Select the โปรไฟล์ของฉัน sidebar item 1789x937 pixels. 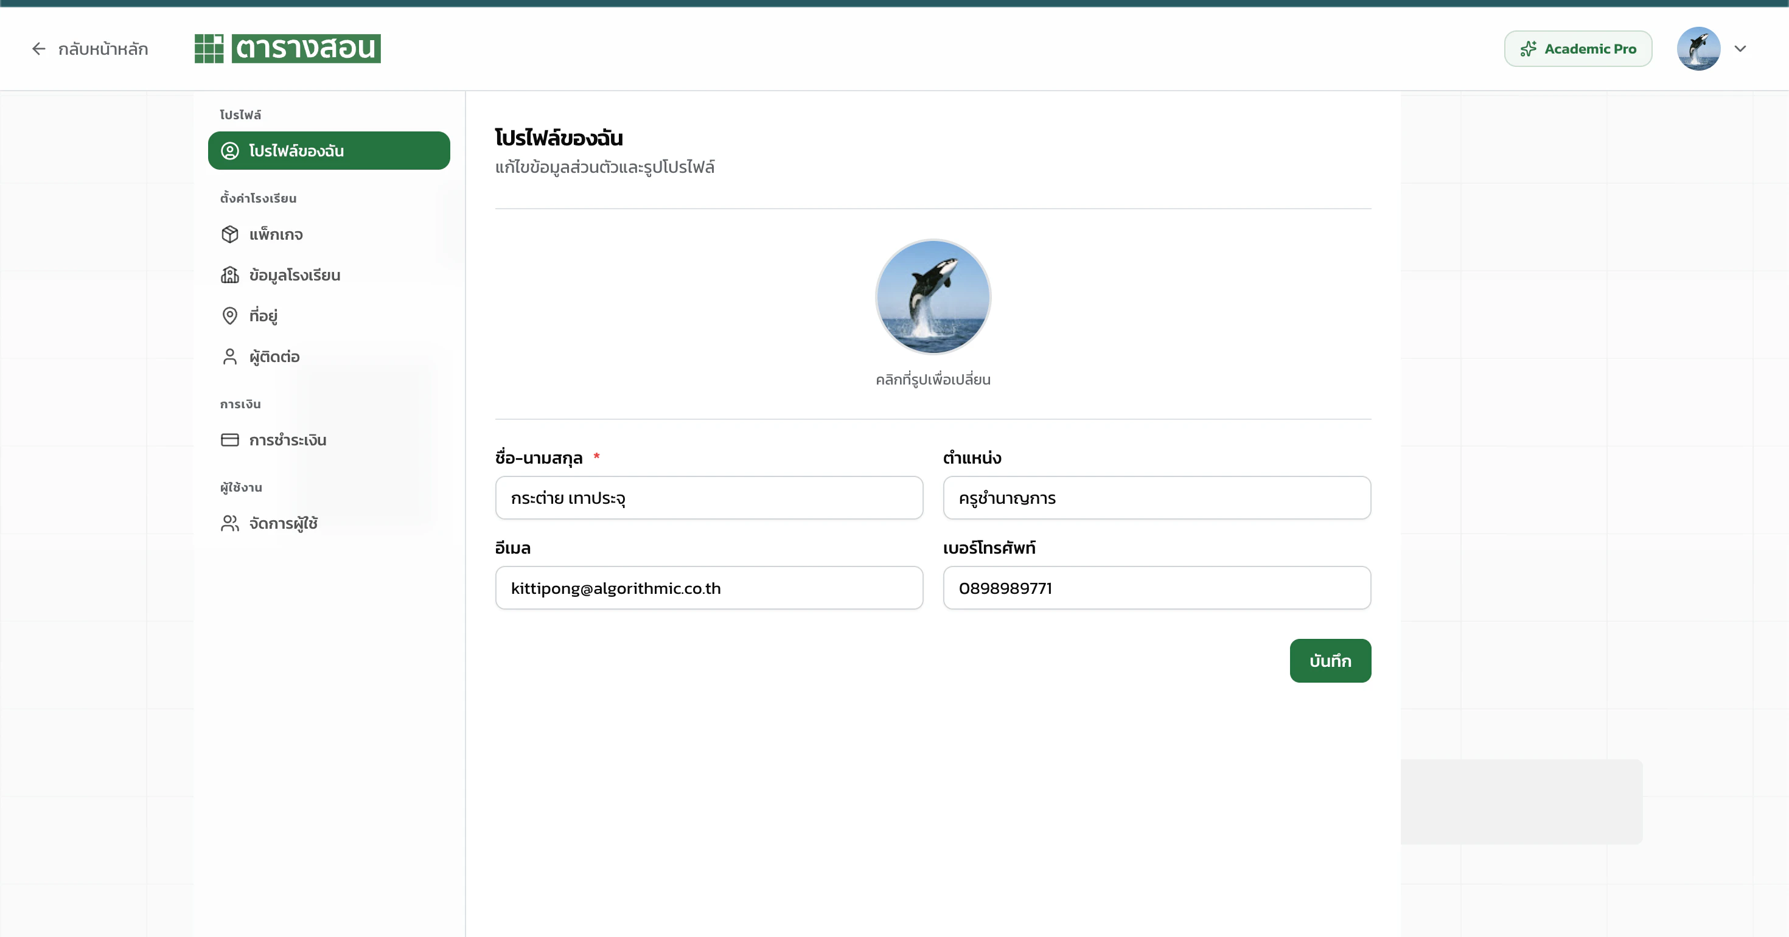tap(329, 151)
